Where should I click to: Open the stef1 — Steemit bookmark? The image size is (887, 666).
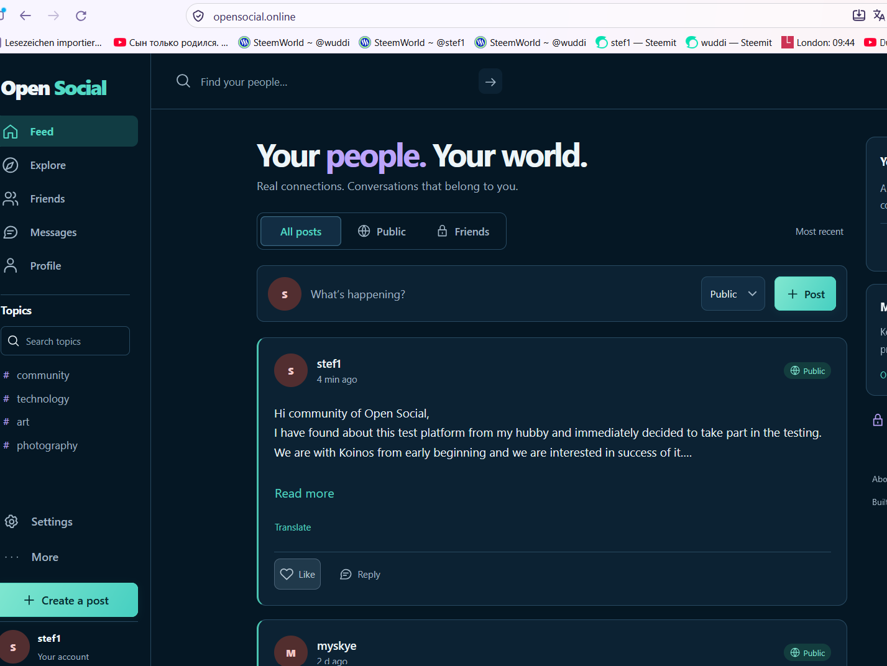636,42
